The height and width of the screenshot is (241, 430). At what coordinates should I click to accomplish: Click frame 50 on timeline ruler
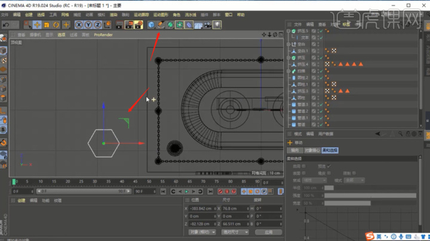(x=149, y=181)
